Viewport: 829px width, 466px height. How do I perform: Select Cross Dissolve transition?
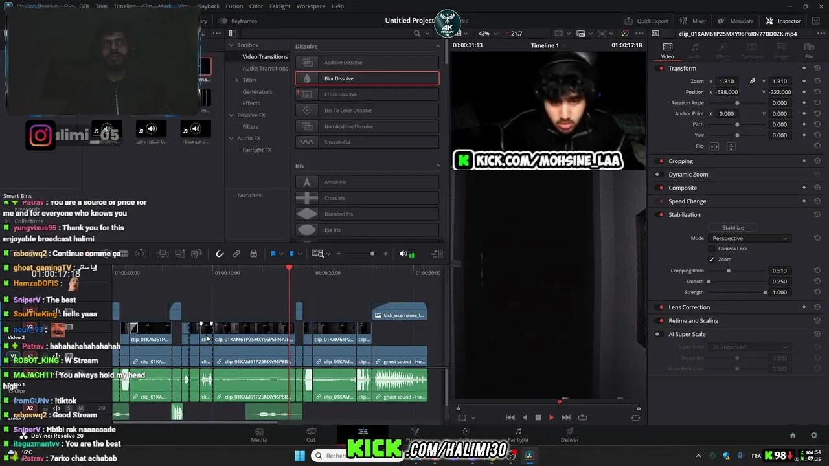[367, 94]
